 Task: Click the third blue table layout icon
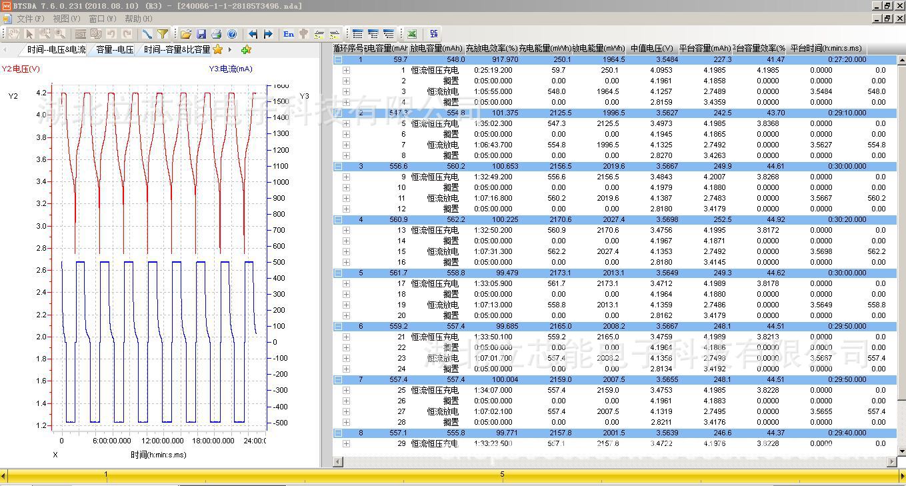tap(389, 33)
